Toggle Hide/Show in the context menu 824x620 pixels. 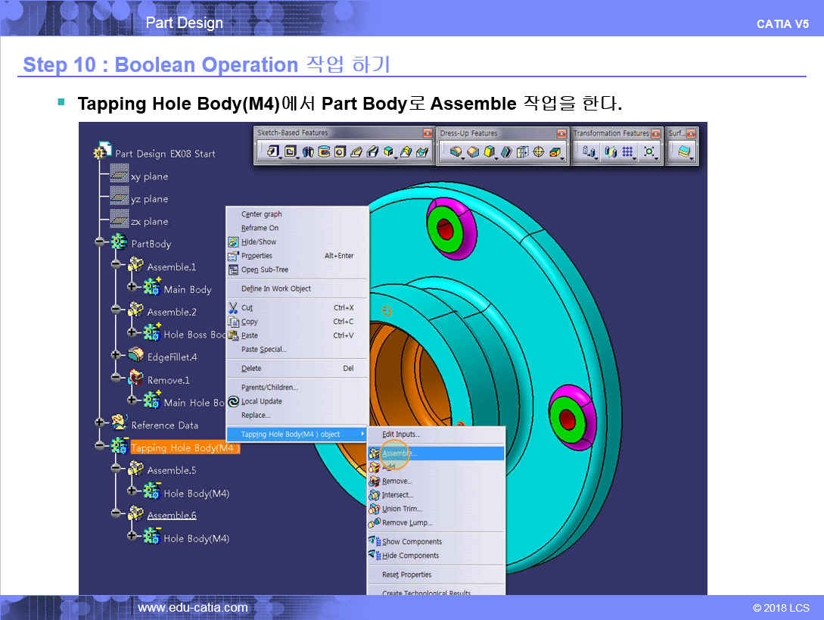(x=258, y=242)
